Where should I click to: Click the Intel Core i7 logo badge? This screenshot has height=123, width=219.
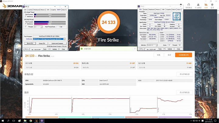pos(177,16)
